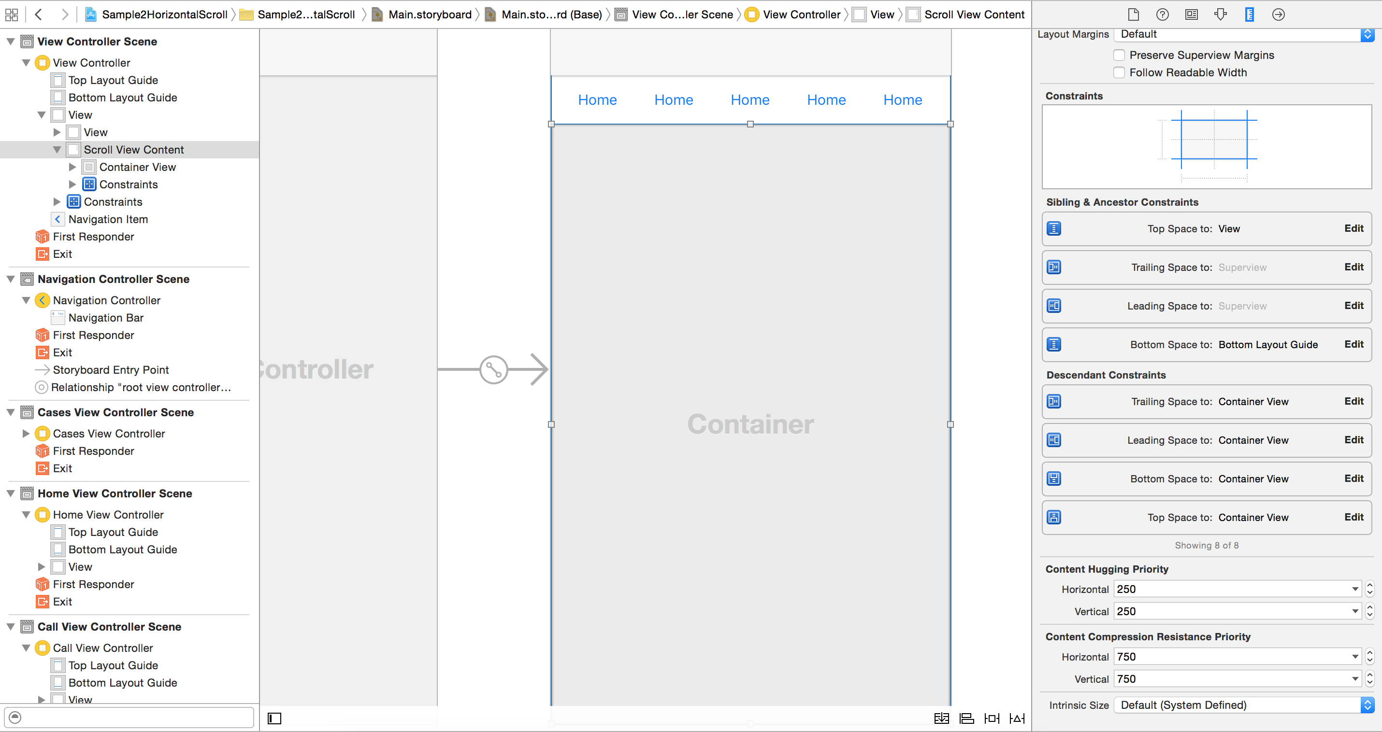Viewport: 1382px width, 732px height.
Task: Click the outline filter search field
Action: [134, 717]
